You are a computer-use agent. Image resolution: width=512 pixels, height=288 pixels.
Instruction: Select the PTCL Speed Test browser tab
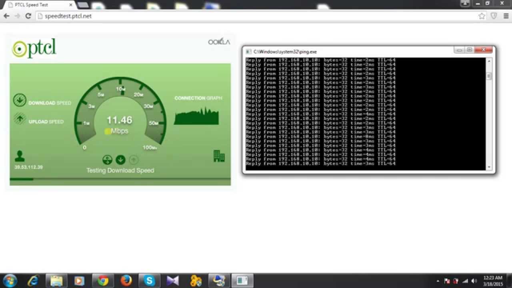39,5
